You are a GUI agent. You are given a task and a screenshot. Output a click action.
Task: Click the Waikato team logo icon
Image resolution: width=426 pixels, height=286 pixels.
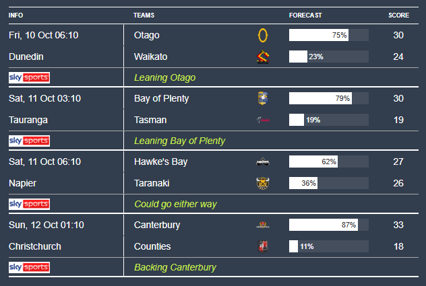[263, 57]
